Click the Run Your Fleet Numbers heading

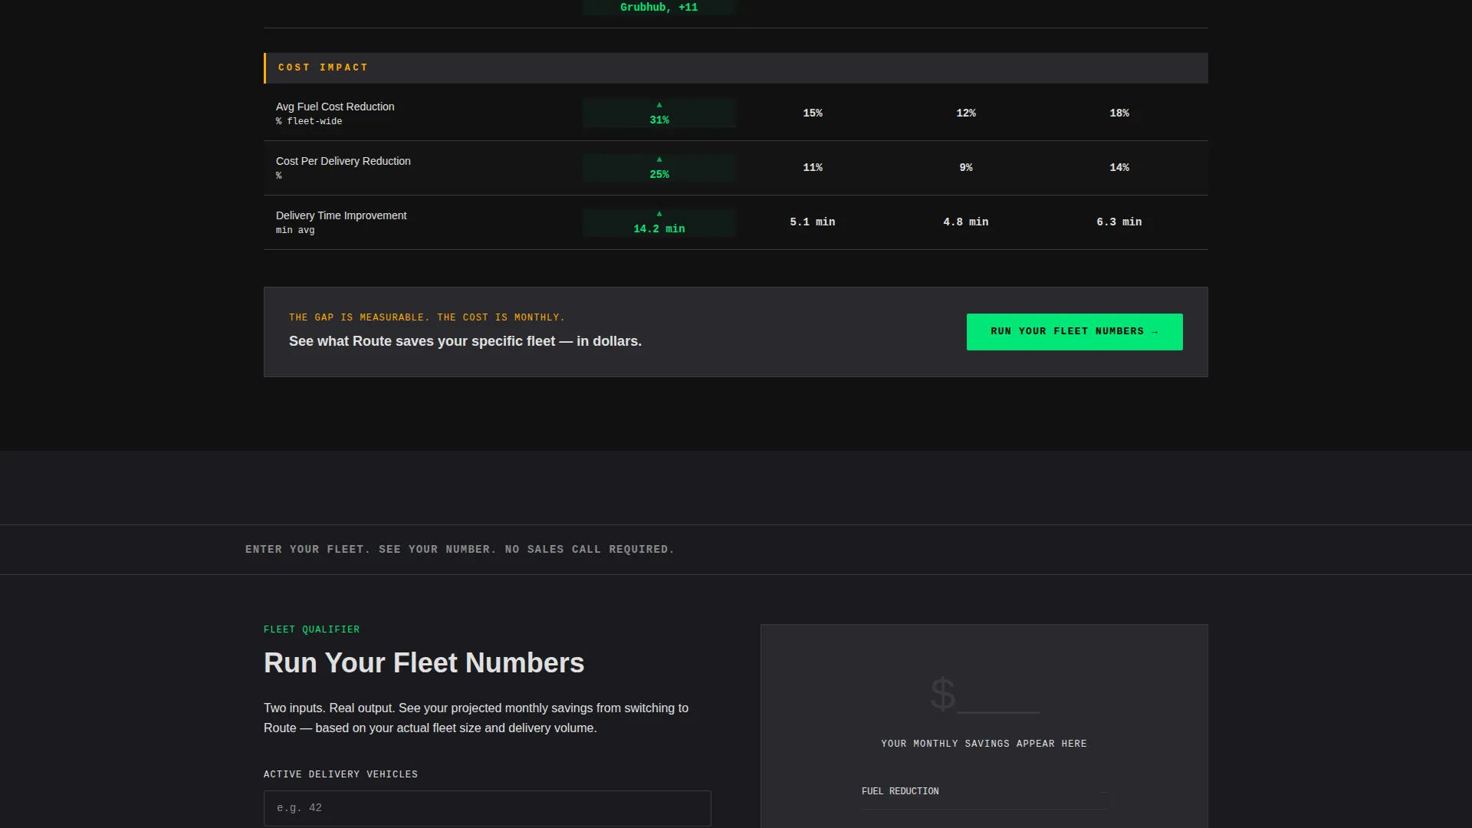click(424, 663)
